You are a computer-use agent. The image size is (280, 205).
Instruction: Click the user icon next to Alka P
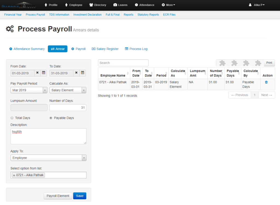[250, 5]
